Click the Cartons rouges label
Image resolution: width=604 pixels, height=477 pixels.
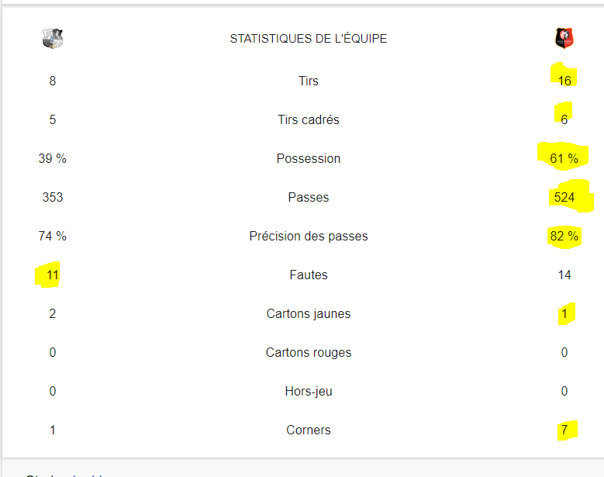[x=308, y=353]
